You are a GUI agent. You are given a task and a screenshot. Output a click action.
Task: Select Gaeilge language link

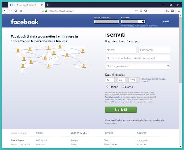click(x=74, y=140)
